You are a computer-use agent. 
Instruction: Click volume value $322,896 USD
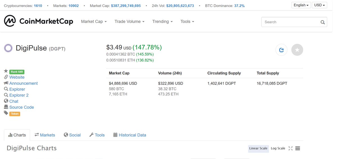[170, 83]
